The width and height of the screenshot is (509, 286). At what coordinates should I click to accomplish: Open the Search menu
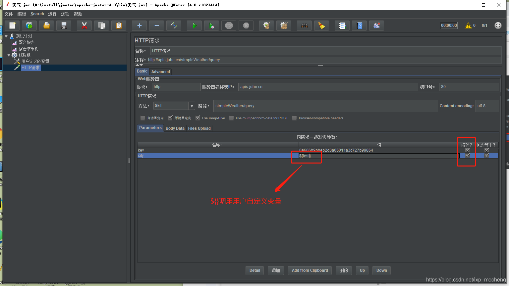point(37,14)
